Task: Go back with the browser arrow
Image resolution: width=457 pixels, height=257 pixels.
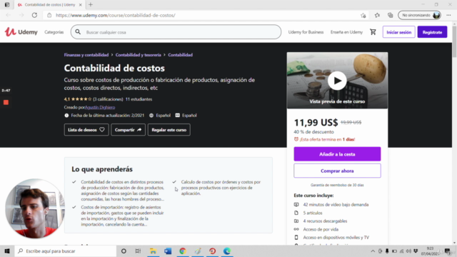Action: (8, 15)
